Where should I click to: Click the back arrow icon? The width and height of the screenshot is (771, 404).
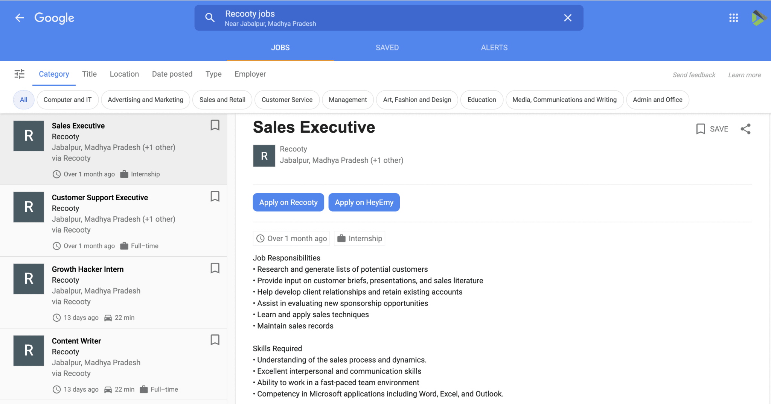point(19,18)
